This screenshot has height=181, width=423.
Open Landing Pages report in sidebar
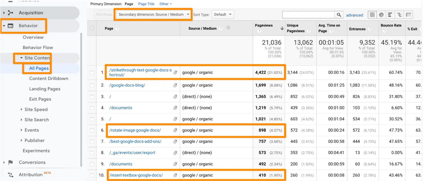(45, 89)
